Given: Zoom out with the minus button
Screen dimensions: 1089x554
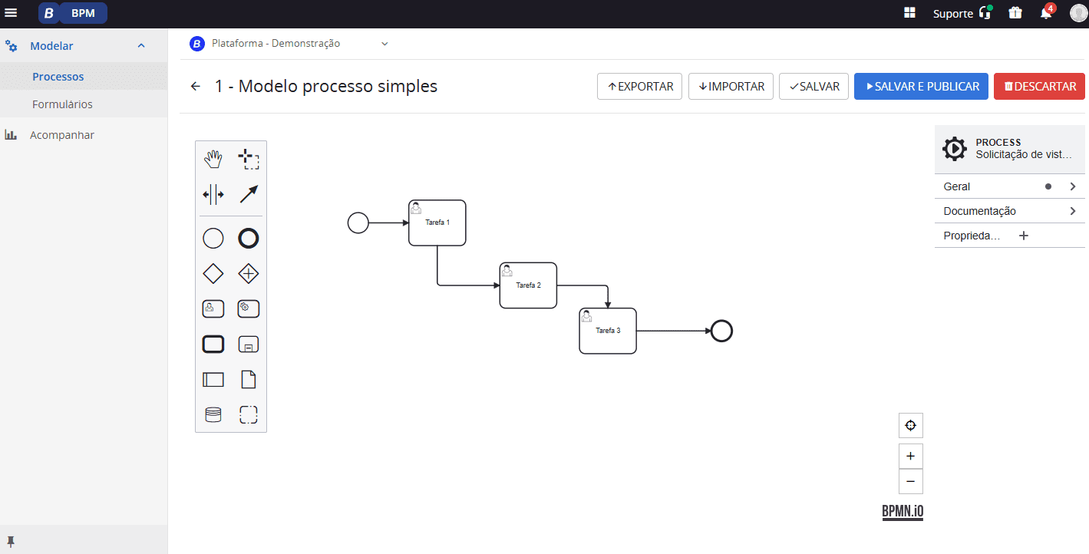Looking at the screenshot, I should (910, 481).
